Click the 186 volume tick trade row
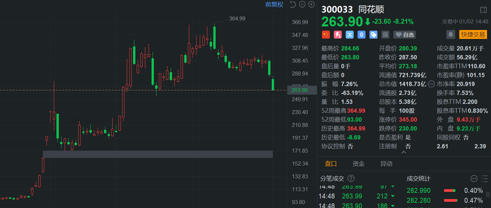The width and height of the screenshot is (491, 208). [x=357, y=205]
